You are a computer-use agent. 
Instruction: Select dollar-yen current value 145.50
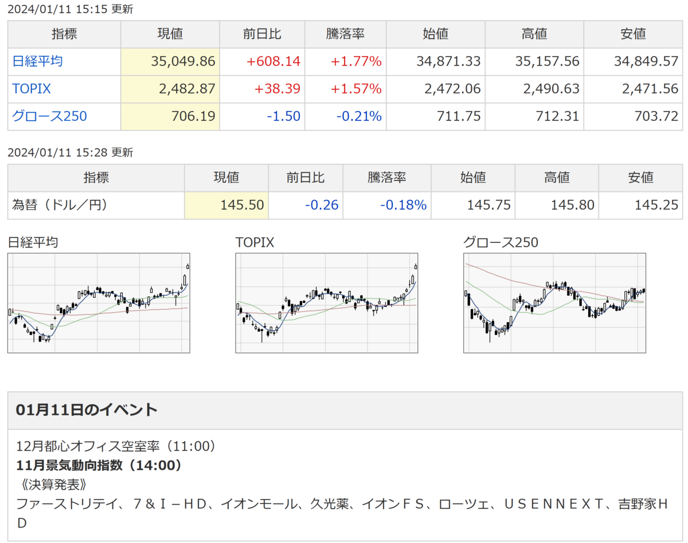pos(243,205)
